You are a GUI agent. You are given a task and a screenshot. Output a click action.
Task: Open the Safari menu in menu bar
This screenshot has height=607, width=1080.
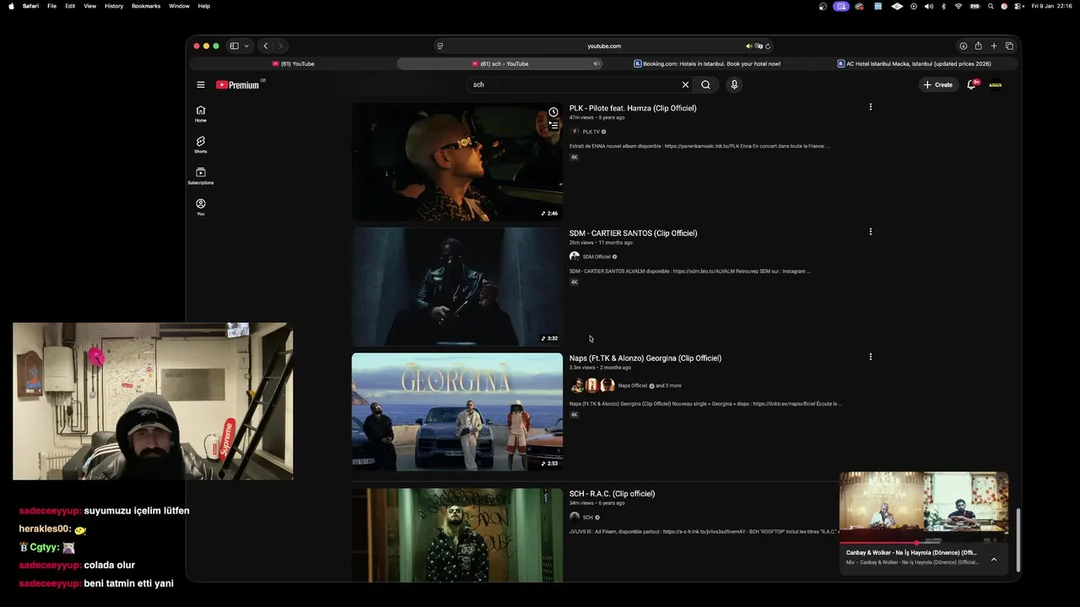tap(30, 6)
